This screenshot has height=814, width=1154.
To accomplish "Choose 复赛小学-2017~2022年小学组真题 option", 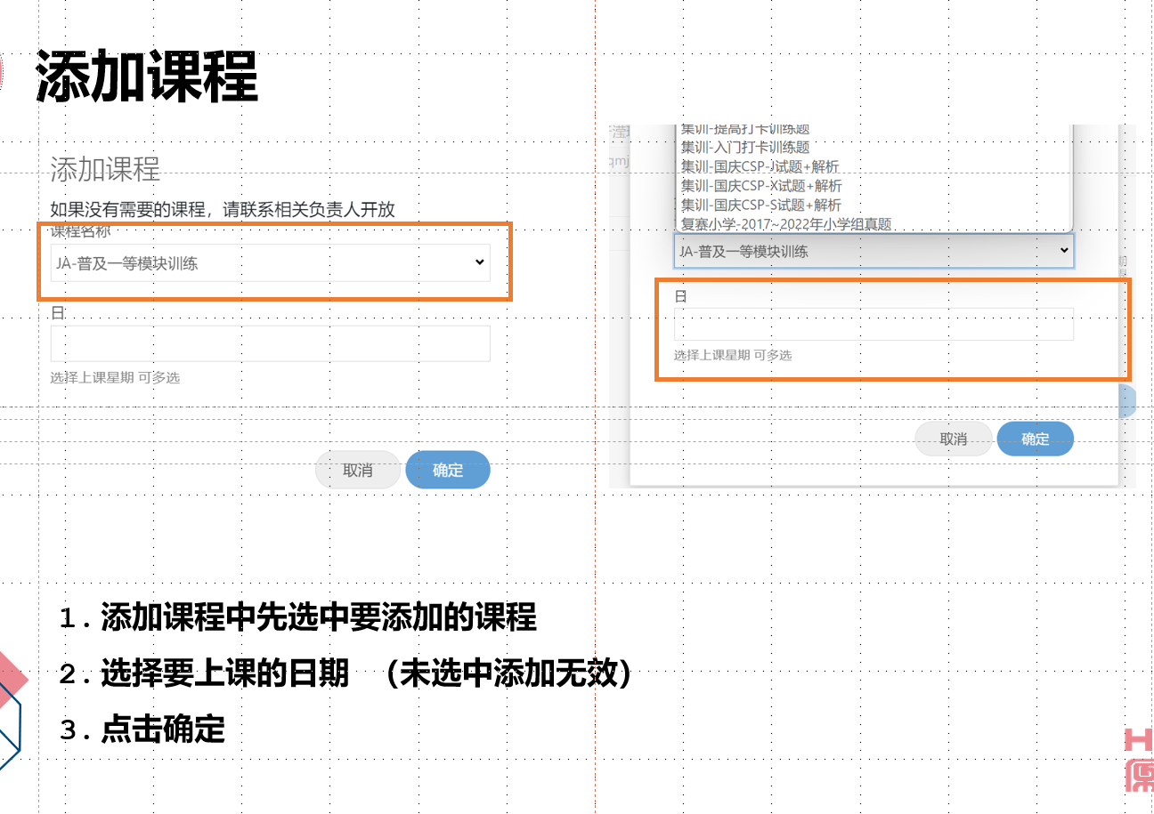I will pos(785,224).
